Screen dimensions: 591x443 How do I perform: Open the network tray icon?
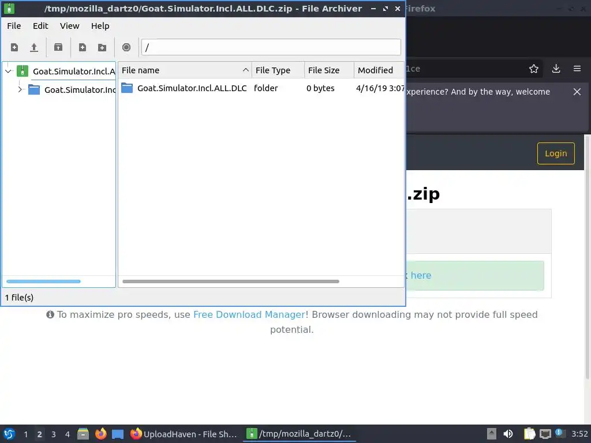point(545,434)
